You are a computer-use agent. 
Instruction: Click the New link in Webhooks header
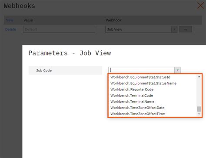10,20
